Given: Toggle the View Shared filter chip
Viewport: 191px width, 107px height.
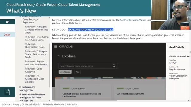Looking at the screenshot, I should pos(65,72).
